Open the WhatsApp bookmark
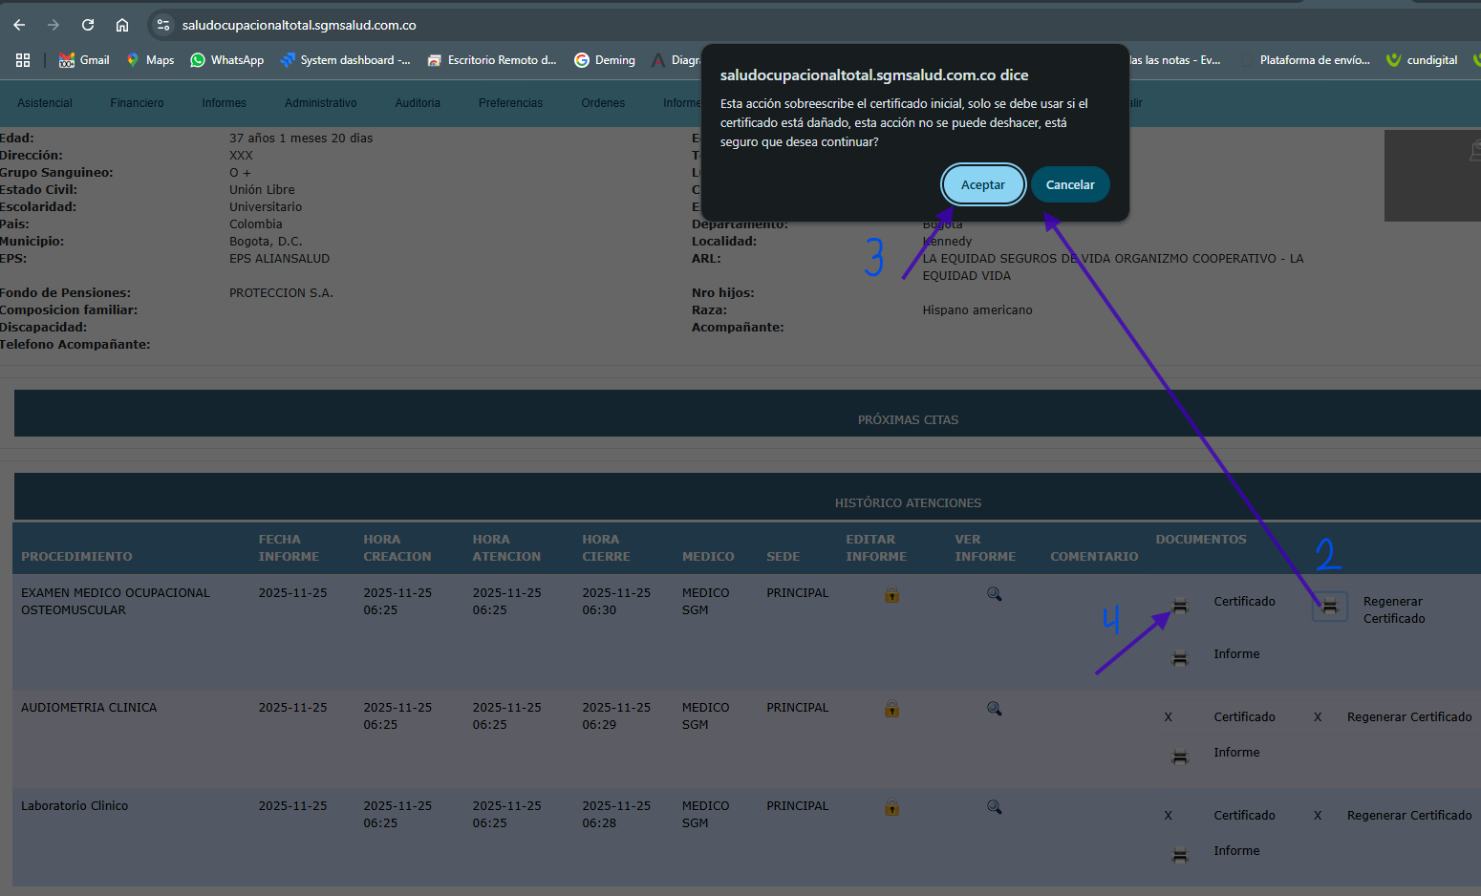 point(226,60)
